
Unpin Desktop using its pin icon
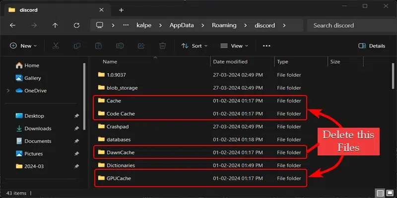point(76,116)
